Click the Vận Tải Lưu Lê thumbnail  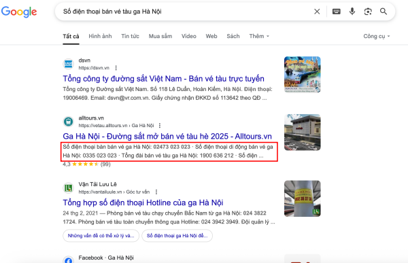(x=303, y=198)
